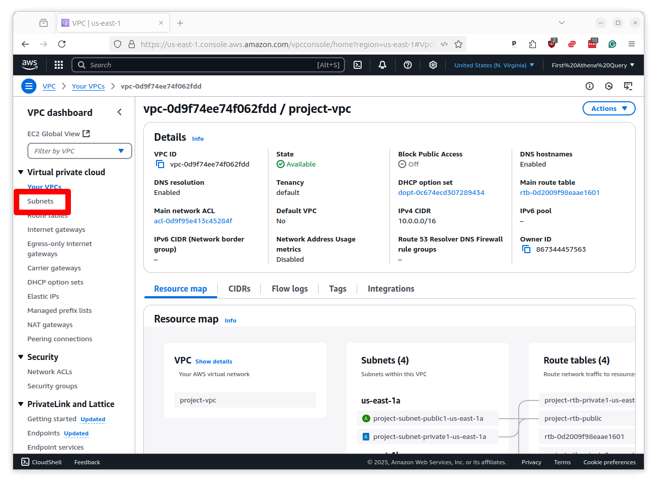The width and height of the screenshot is (657, 484).
Task: Switch to the CIDRs tab
Action: (x=239, y=289)
